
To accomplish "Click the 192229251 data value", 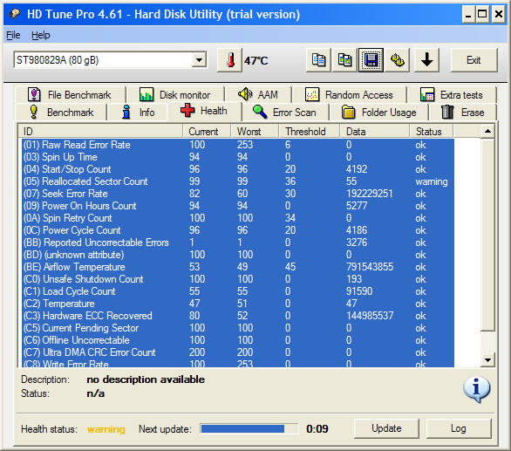I will [369, 194].
